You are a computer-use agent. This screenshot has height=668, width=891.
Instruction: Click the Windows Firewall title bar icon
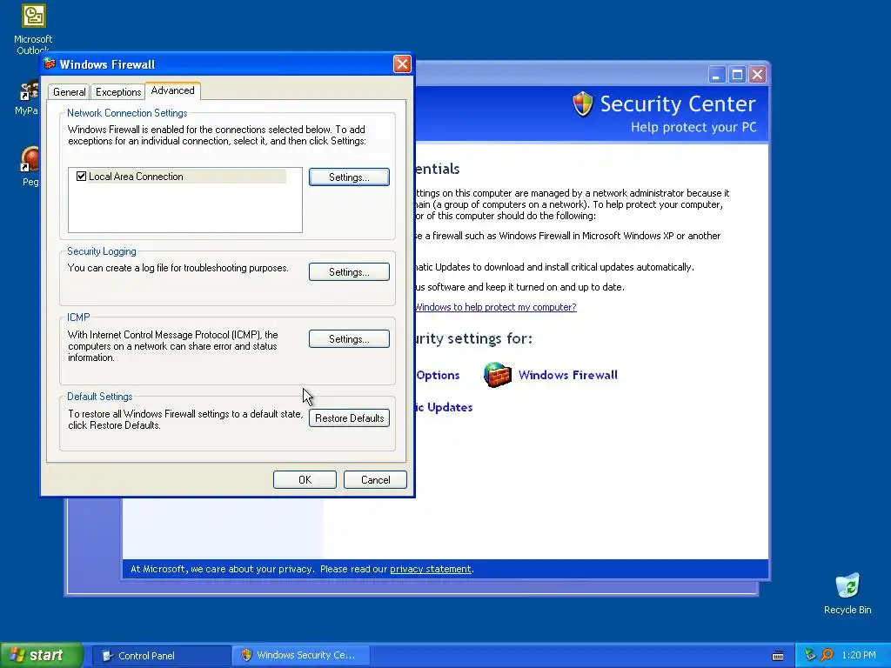pos(50,64)
